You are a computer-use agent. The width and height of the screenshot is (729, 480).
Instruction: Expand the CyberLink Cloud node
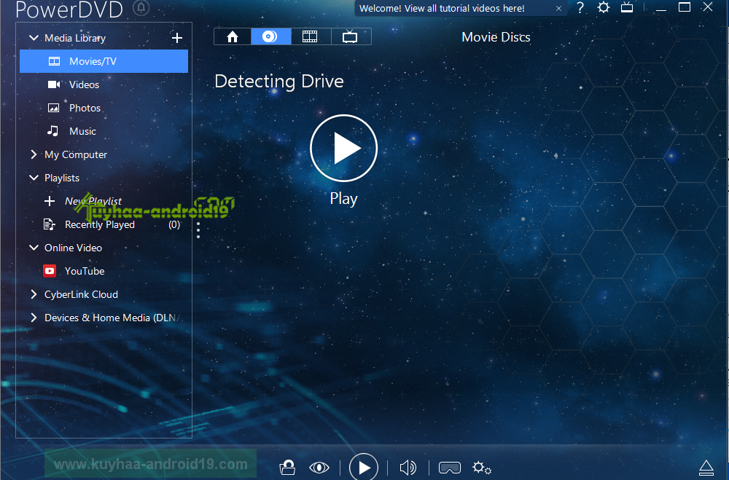[x=34, y=294]
